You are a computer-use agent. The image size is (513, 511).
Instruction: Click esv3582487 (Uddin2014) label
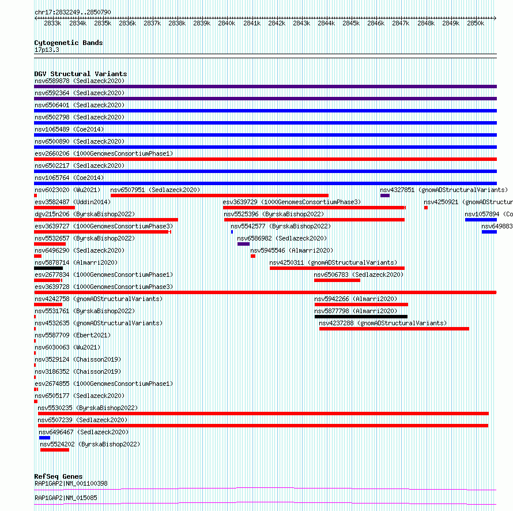tap(73, 202)
